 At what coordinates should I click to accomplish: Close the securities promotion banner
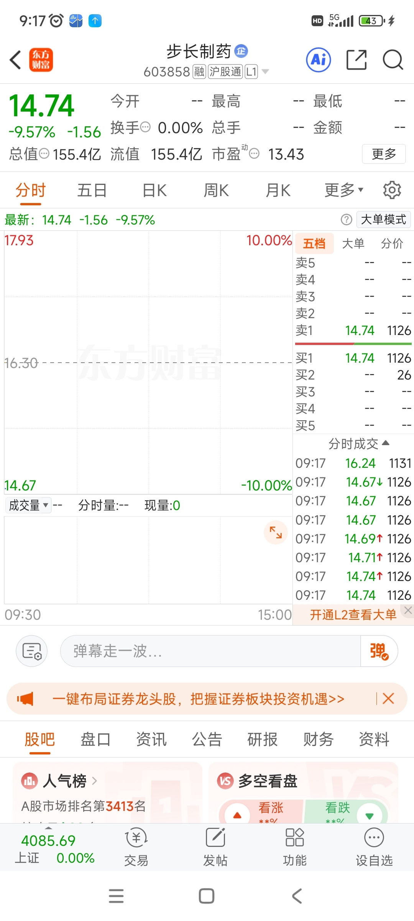click(388, 698)
